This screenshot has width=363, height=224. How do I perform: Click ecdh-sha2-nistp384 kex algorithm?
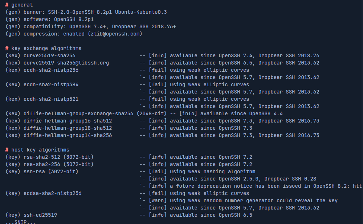pyautogui.click(x=51, y=84)
